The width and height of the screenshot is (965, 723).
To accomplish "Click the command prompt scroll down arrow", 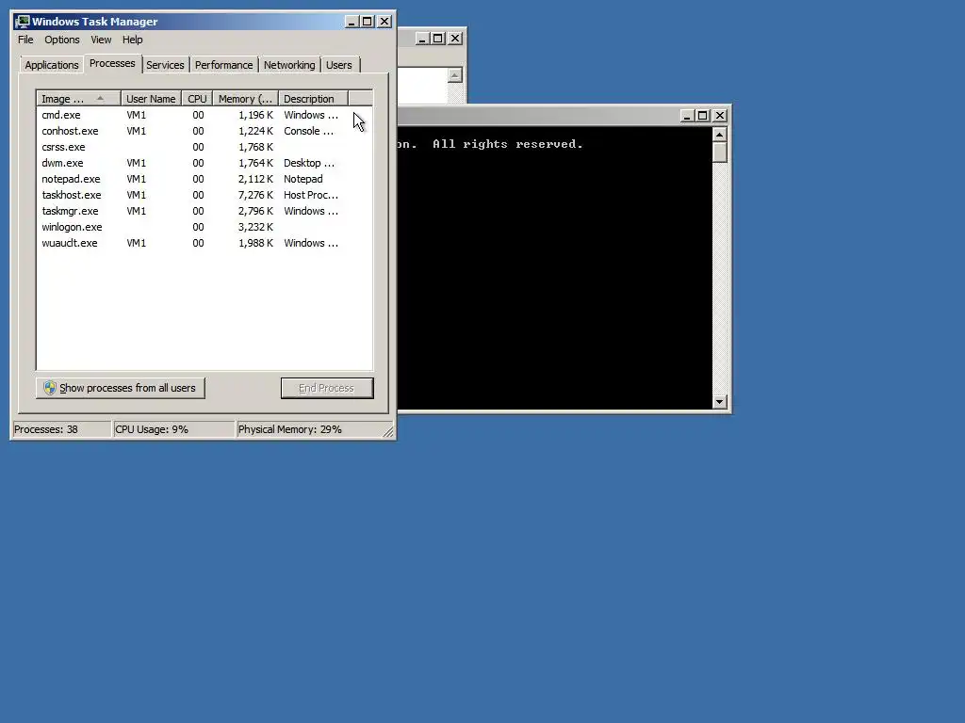I will (x=719, y=402).
